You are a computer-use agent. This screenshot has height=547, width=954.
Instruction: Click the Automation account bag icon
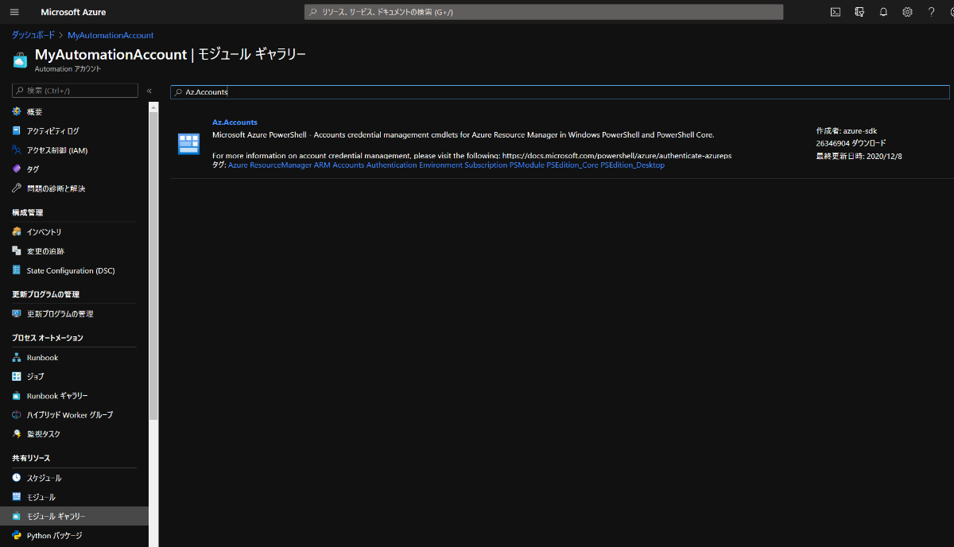(x=20, y=60)
